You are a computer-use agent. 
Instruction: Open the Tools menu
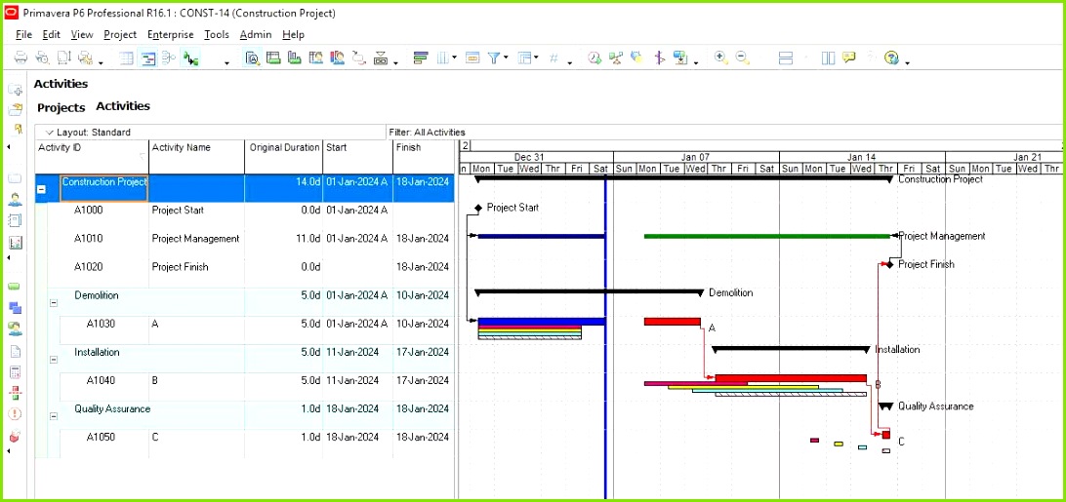click(216, 35)
